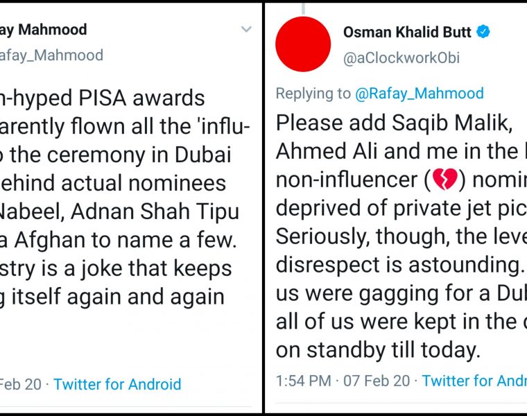This screenshot has height=416, width=527.
Task: Open the @Rafay_Mahmood mention in reply line
Action: [420, 94]
